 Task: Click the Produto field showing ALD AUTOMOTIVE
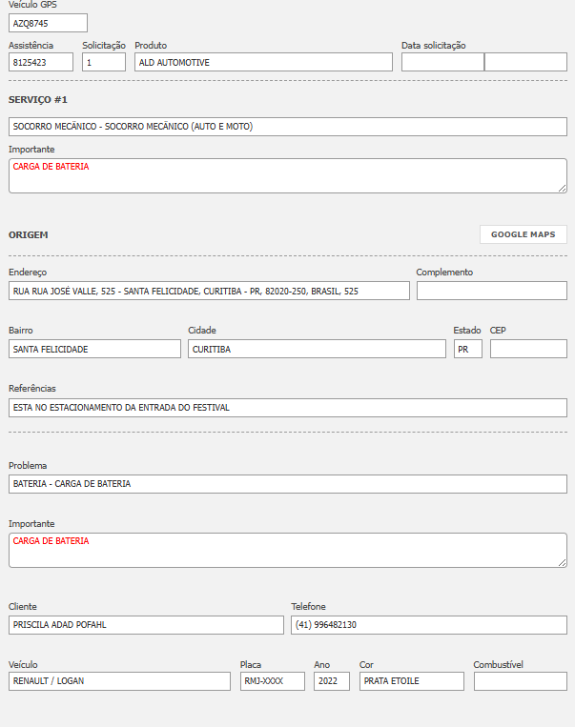[x=263, y=62]
